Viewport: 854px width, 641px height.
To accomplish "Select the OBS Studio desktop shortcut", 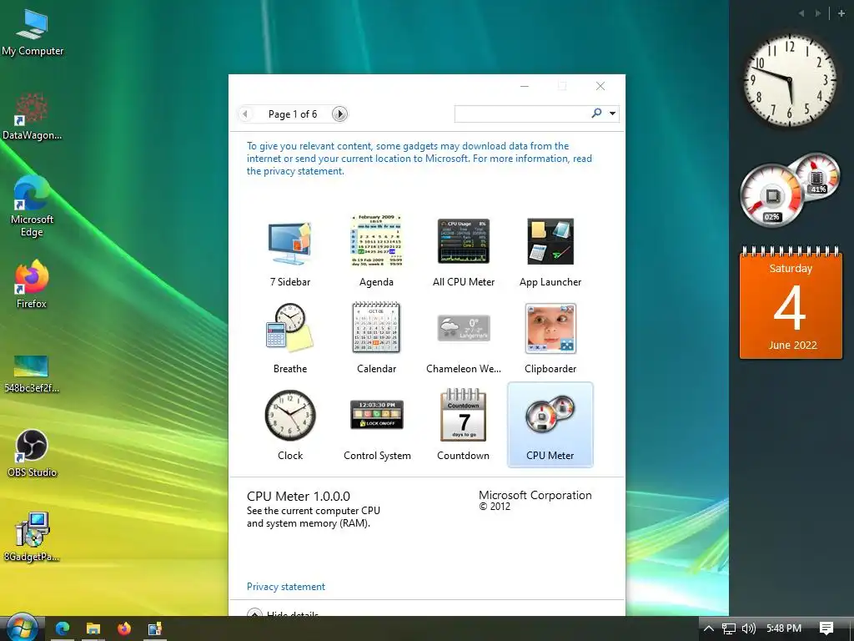I will pos(32,453).
